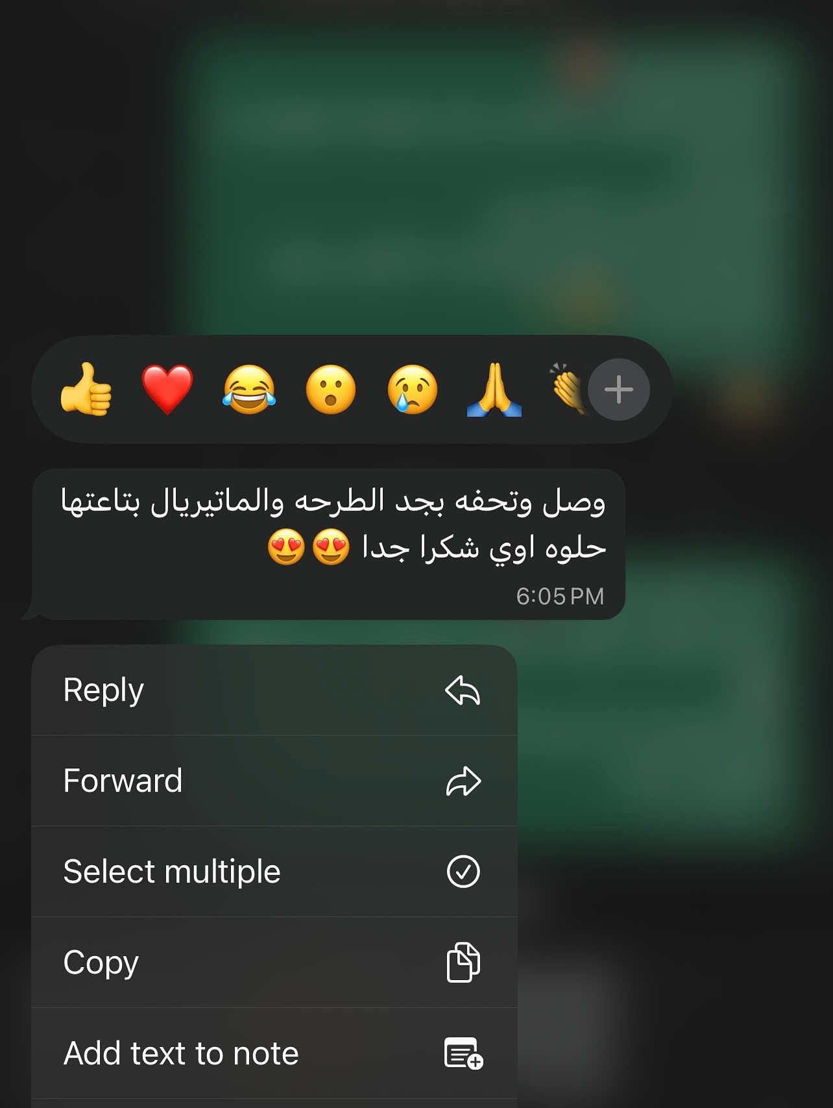833x1108 pixels.
Task: React with the red heart emoji
Action: (x=167, y=390)
